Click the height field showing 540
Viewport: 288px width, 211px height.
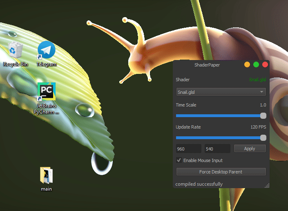point(217,149)
